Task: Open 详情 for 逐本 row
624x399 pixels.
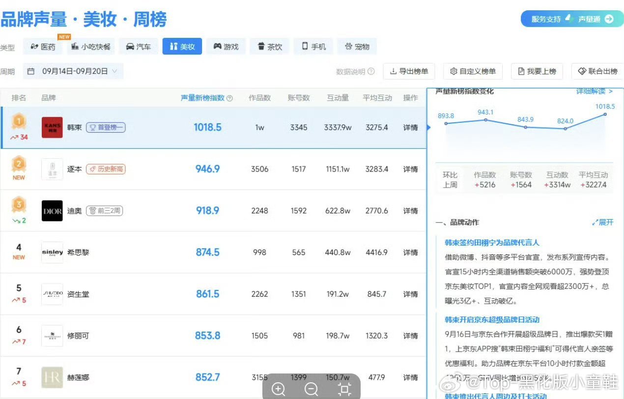Action: (x=411, y=169)
